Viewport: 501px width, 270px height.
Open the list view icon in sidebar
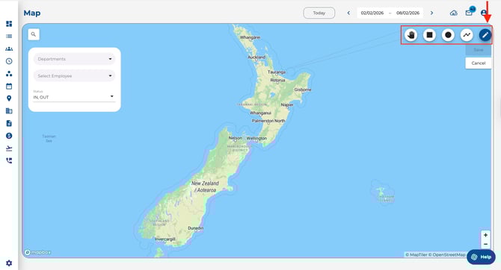[x=9, y=37]
